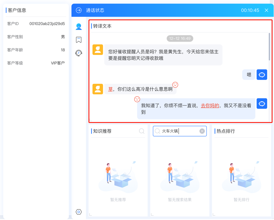The height and width of the screenshot is (220, 274).
Task: Click the magnifier icon inside the search box
Action: [157, 131]
